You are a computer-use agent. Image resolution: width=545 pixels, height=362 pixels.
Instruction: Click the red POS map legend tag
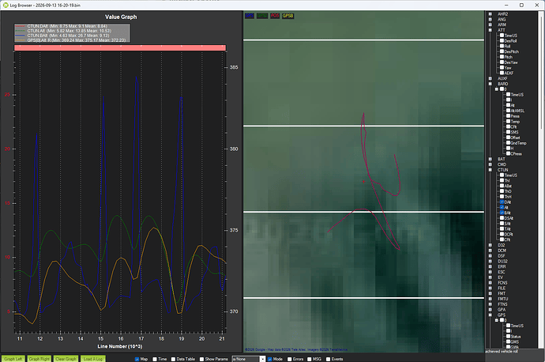(275, 16)
